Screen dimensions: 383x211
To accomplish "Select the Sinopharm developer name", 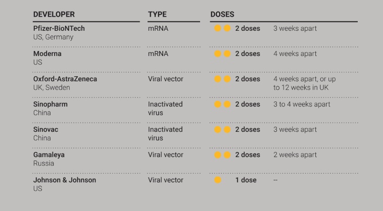I will point(51,104).
